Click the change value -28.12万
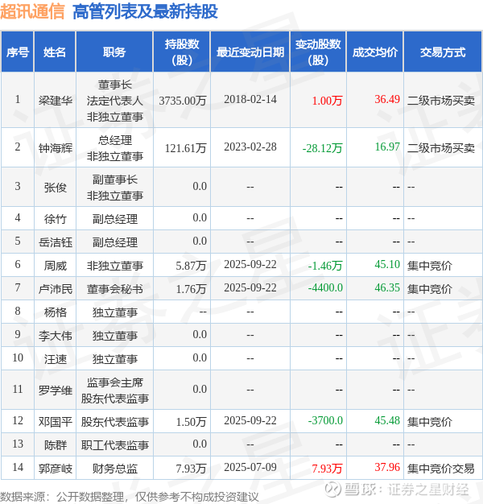 322,148
